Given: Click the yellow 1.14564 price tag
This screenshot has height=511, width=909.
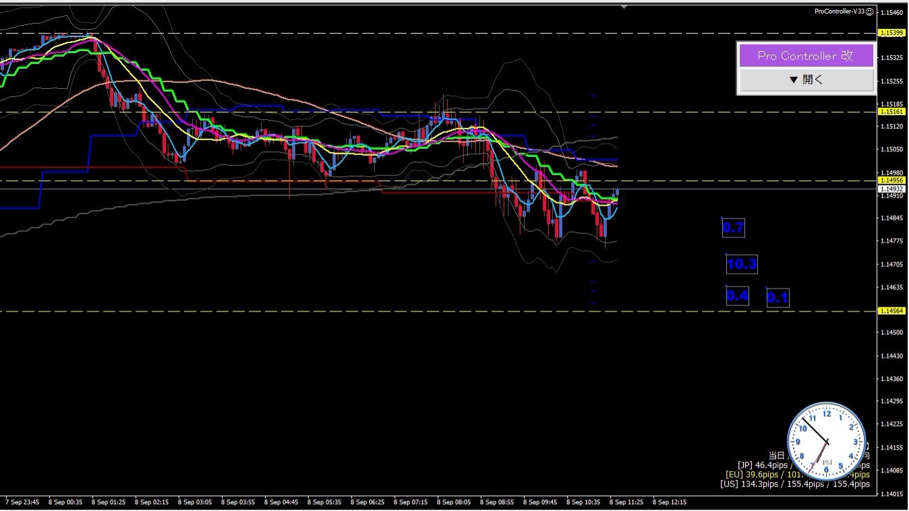Looking at the screenshot, I should coord(891,311).
